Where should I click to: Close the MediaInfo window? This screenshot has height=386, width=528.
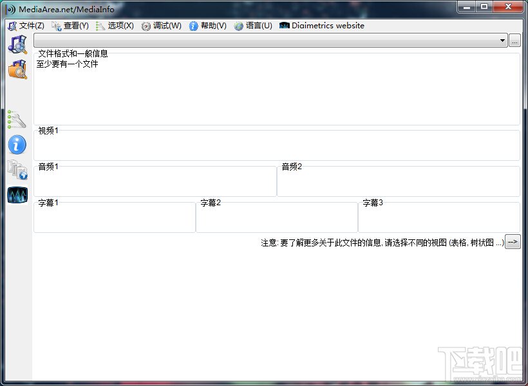[x=508, y=6]
